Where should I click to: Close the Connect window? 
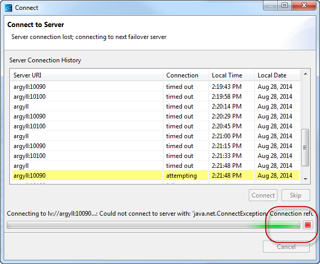click(x=304, y=6)
